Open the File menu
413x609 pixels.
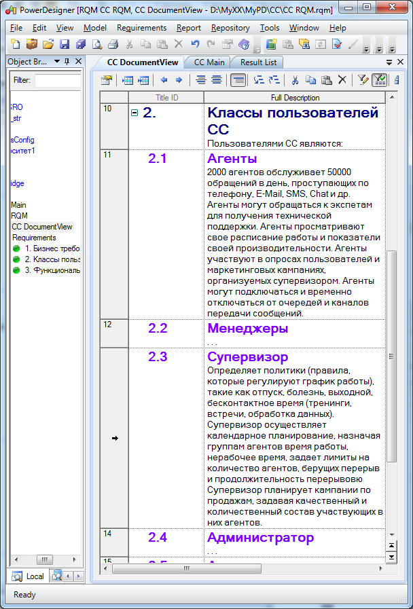tap(16, 28)
